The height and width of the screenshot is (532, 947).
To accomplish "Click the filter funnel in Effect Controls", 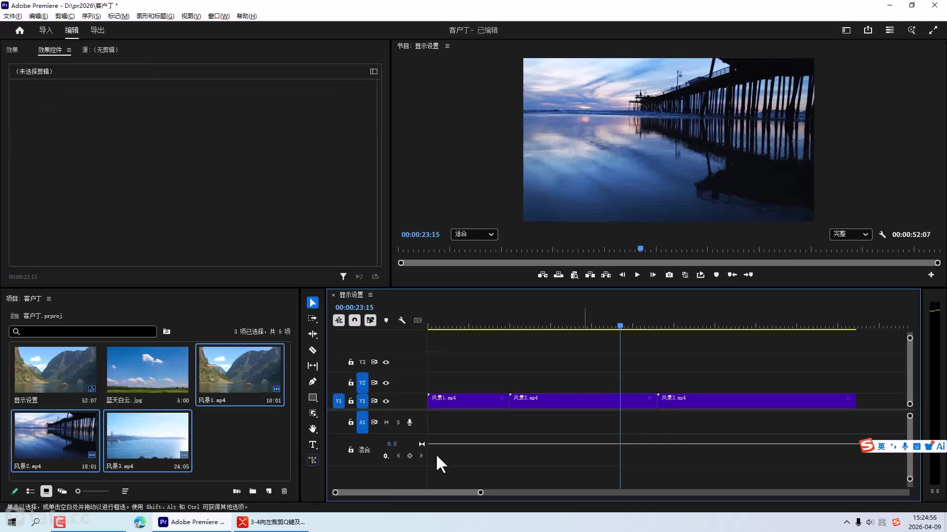I will click(x=343, y=277).
